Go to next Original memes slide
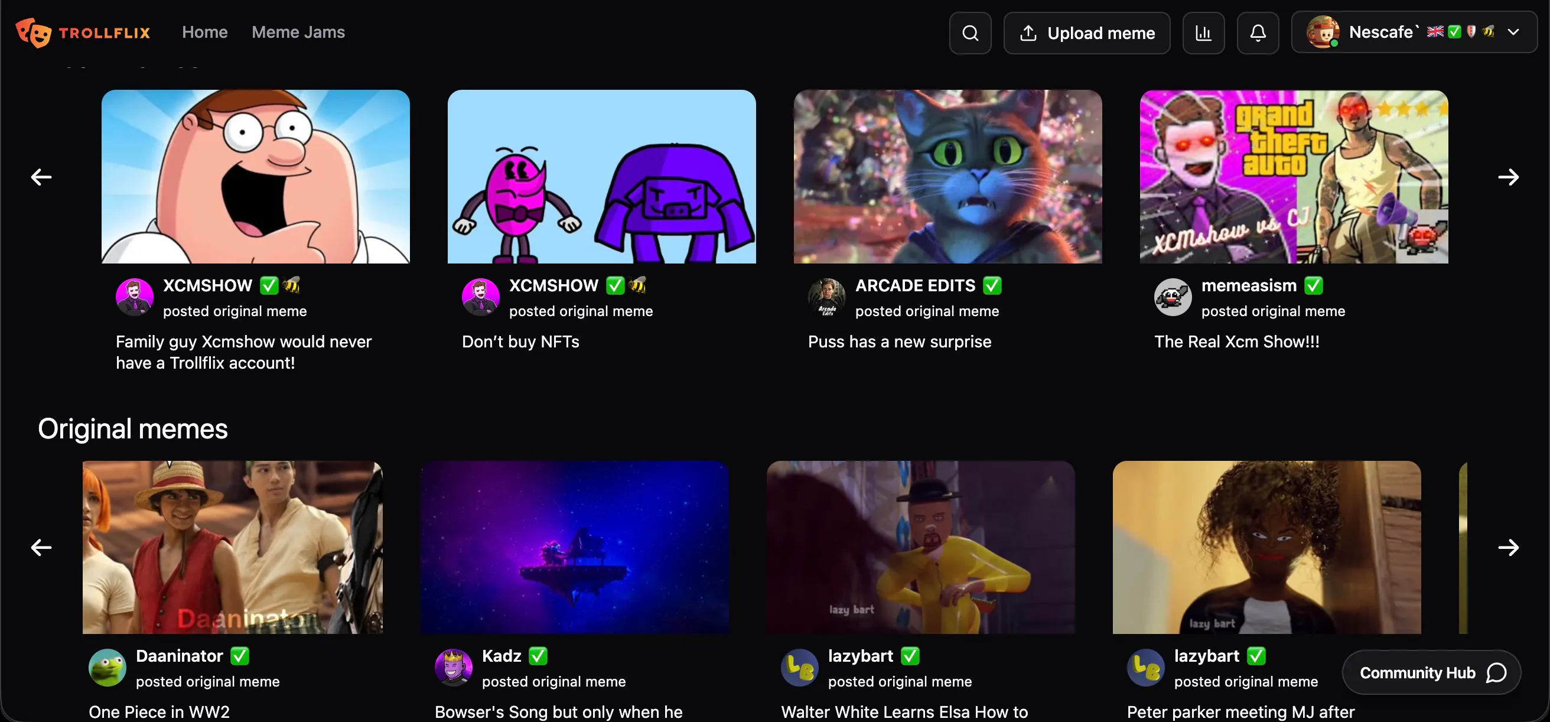1550x722 pixels. point(1508,548)
